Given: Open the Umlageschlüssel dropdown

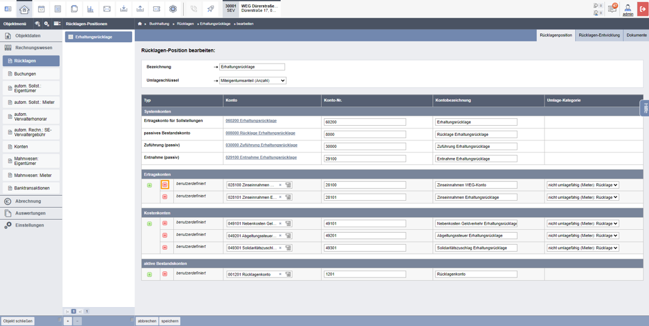Looking at the screenshot, I should pos(252,81).
